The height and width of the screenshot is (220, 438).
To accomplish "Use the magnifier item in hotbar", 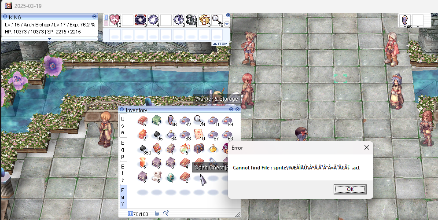I will pos(217,20).
